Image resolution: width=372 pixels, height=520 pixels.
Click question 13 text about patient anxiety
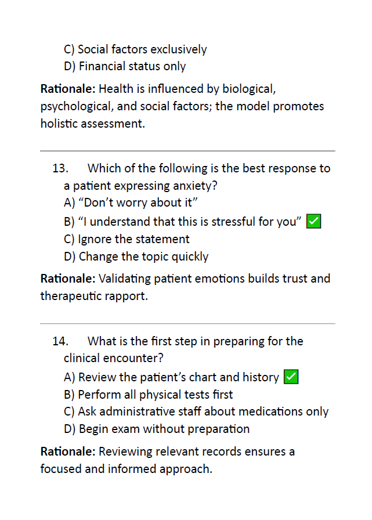tap(192, 177)
